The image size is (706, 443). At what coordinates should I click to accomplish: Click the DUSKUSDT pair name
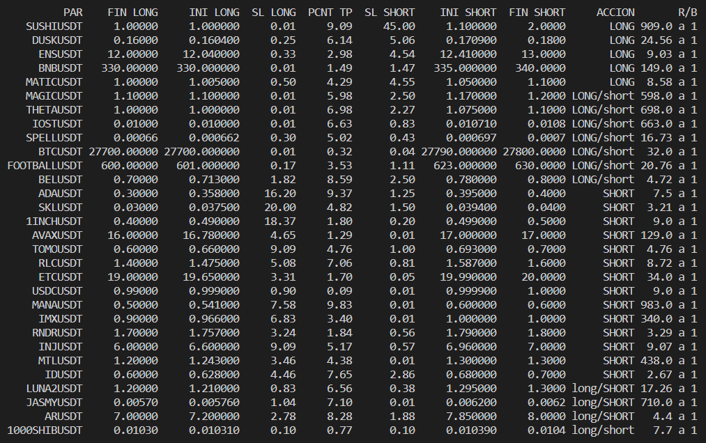coord(57,40)
